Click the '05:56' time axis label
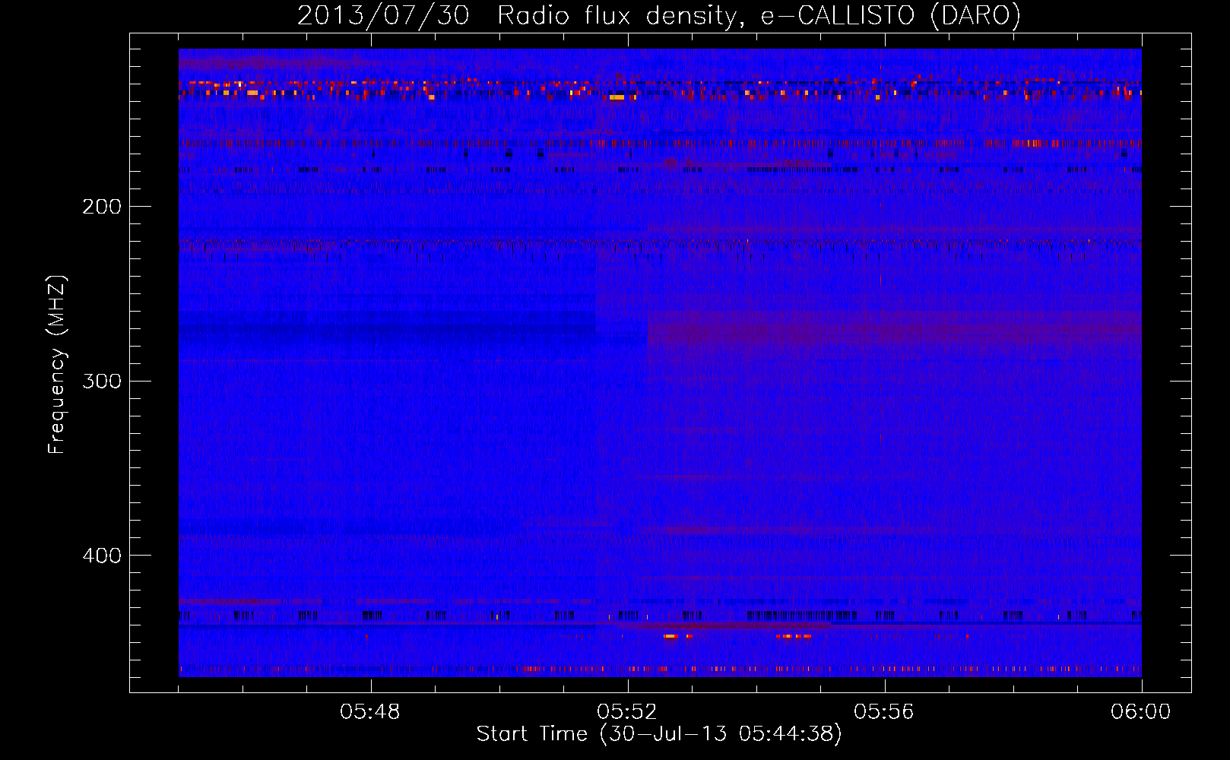1230x760 pixels. click(884, 712)
